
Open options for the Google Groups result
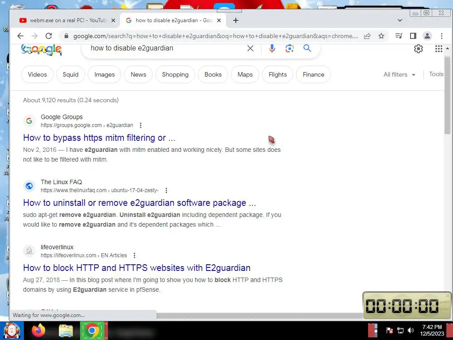pos(141,125)
